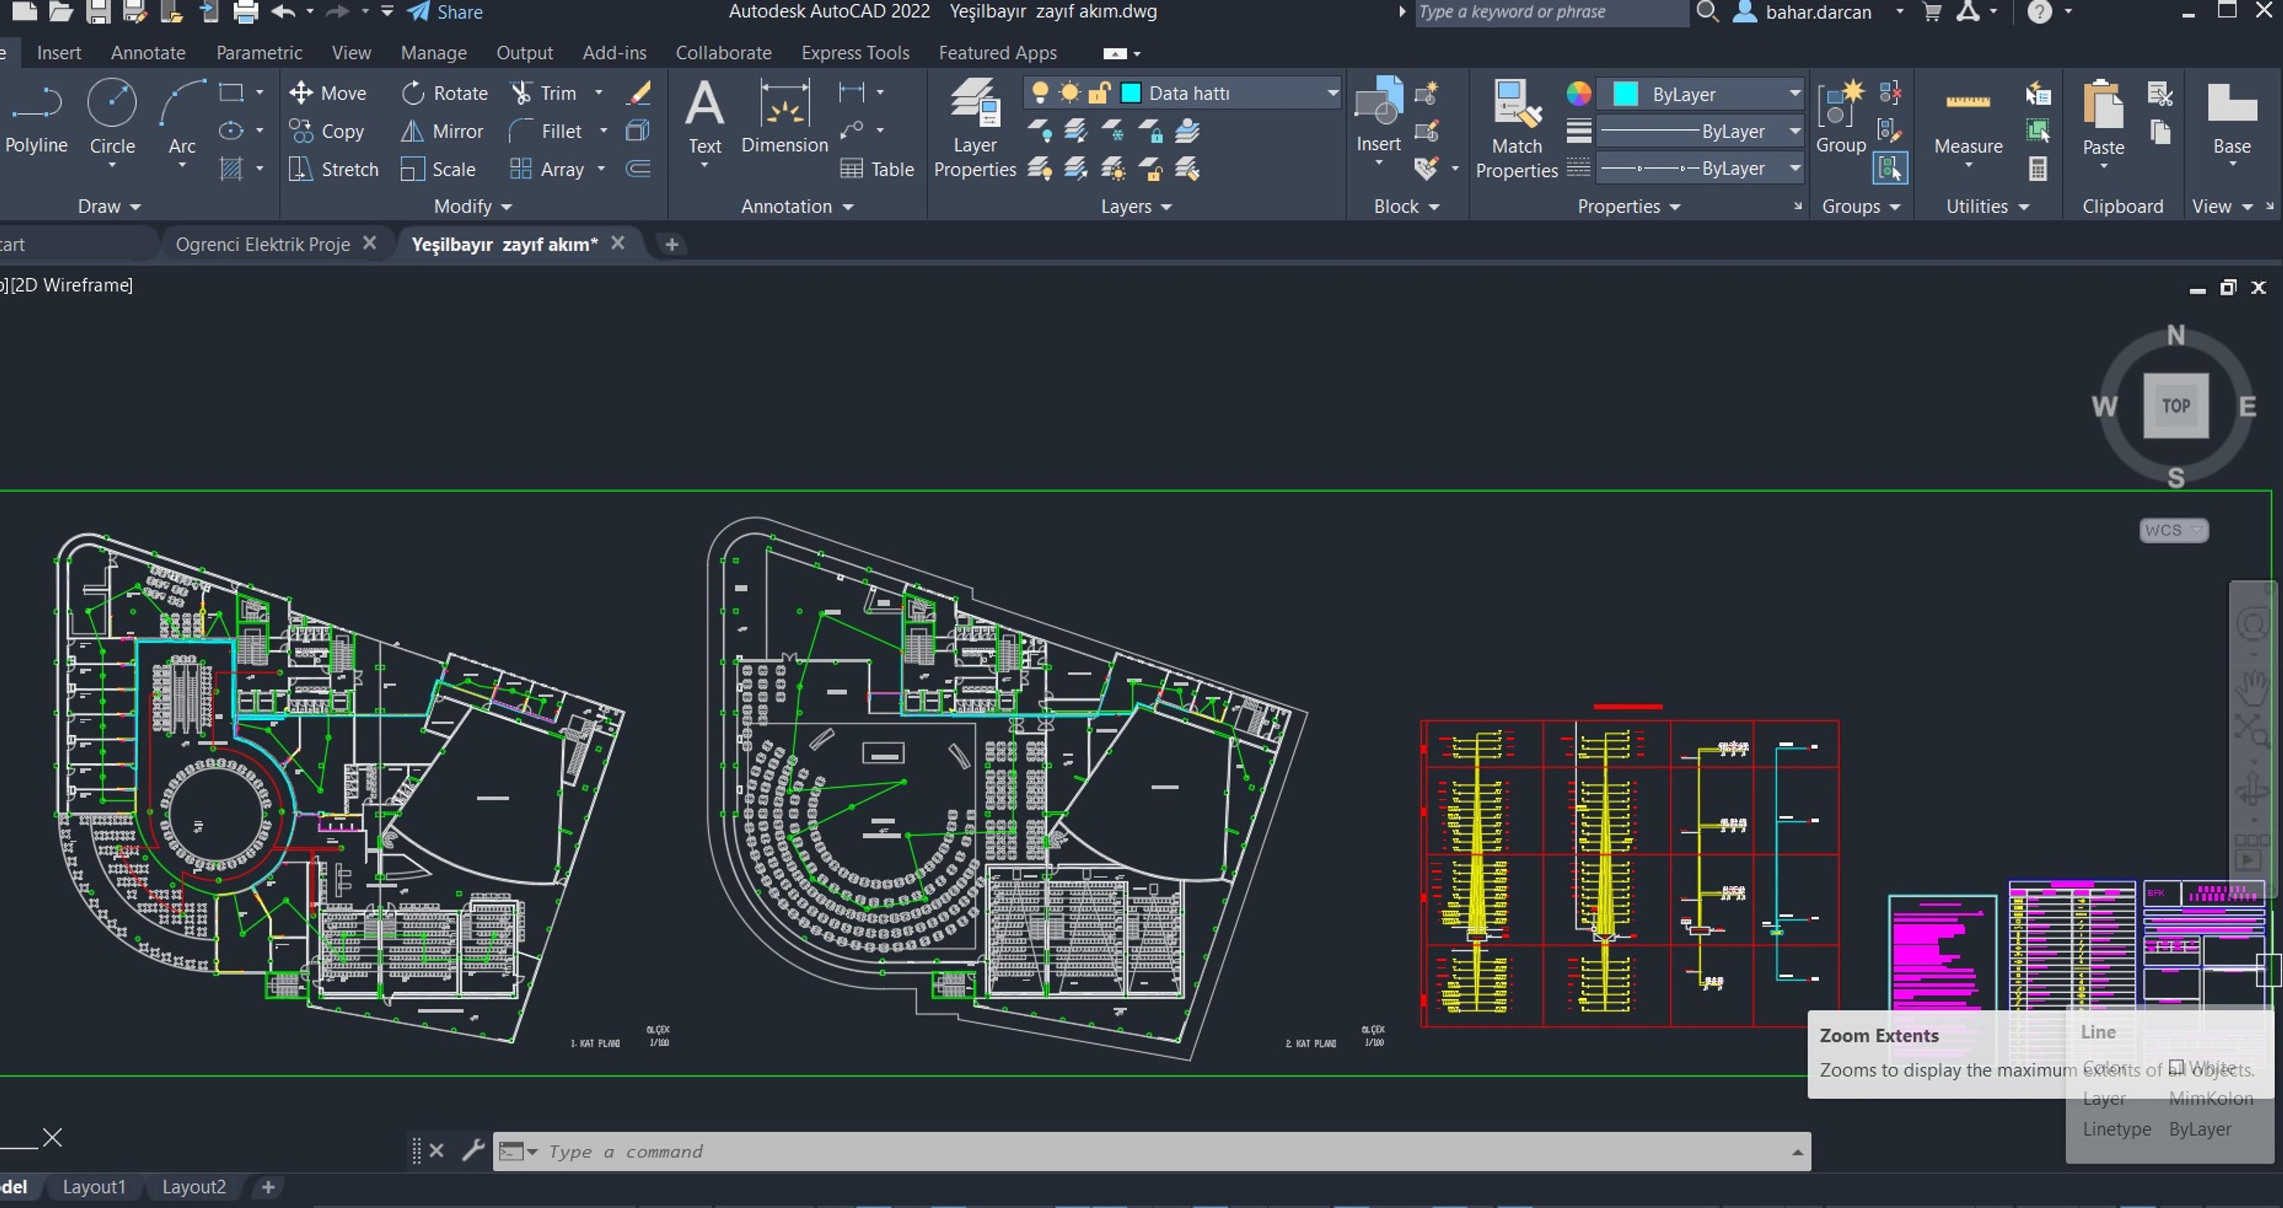Activate the Copy tool
Viewport: 2283px width, 1208px height.
click(327, 131)
